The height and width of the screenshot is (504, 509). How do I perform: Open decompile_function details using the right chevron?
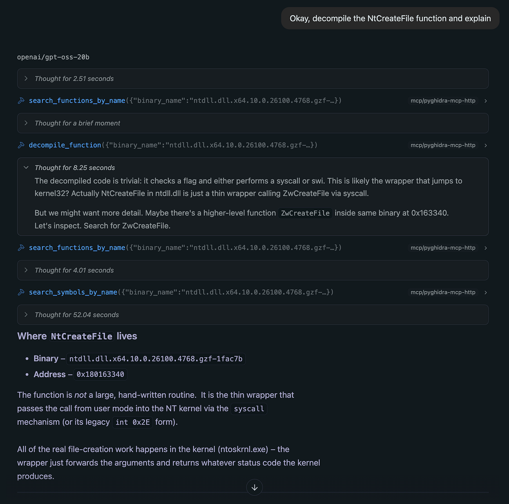pos(486,145)
